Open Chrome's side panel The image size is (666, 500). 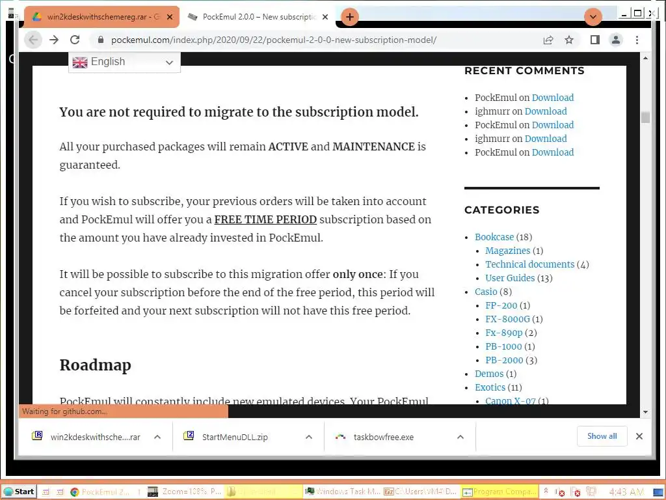tap(594, 40)
